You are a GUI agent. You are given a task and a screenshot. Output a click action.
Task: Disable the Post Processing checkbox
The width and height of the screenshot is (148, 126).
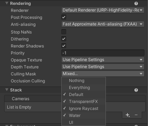click(64, 17)
